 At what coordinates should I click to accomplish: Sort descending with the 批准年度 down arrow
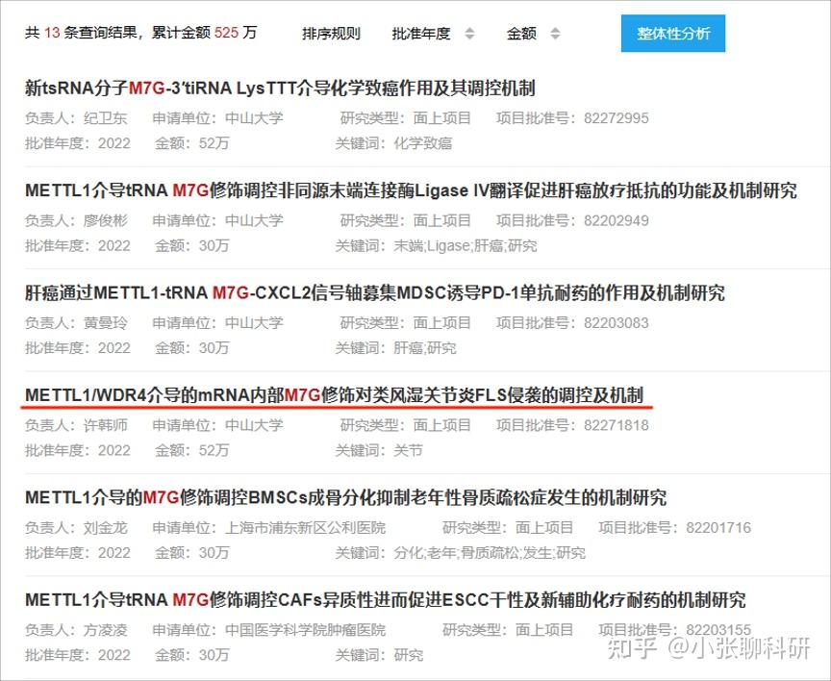click(468, 38)
